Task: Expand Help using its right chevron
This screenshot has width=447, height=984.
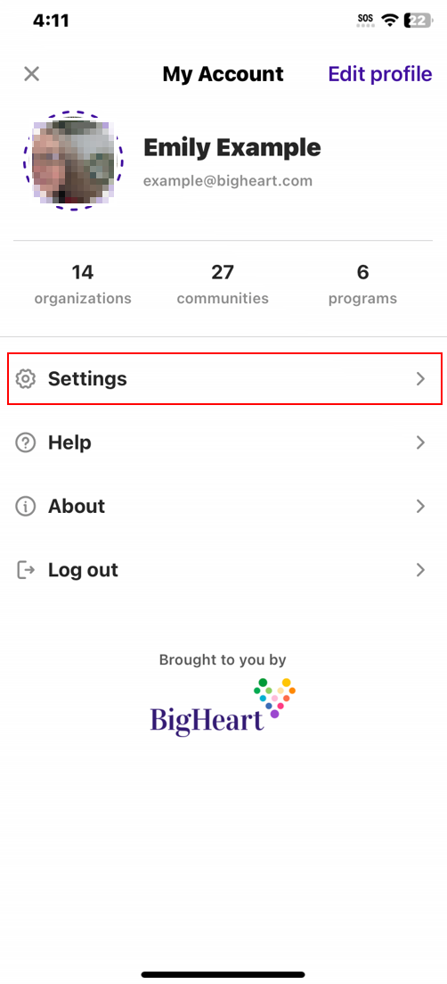Action: point(420,443)
